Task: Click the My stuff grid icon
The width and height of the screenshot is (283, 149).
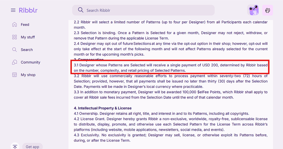Action: pyautogui.click(x=15, y=37)
